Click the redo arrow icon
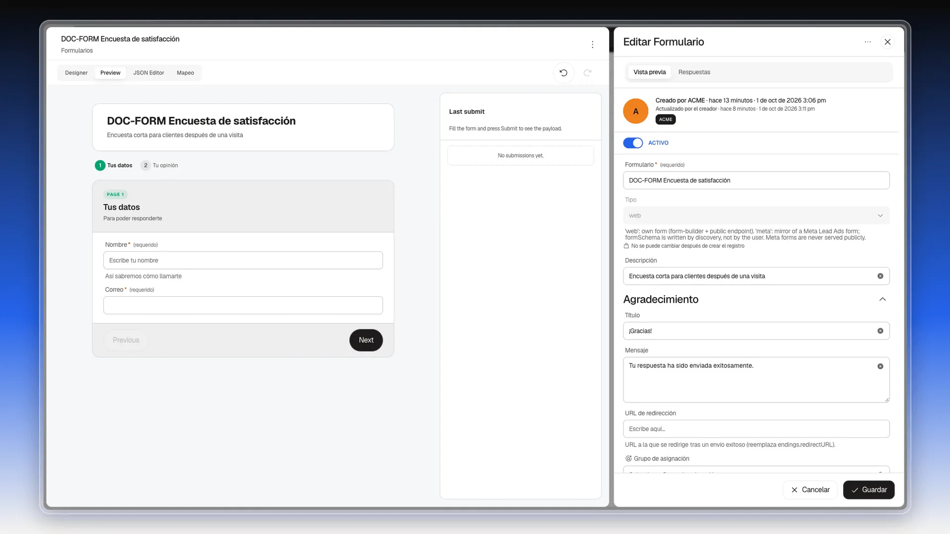 [x=587, y=73]
